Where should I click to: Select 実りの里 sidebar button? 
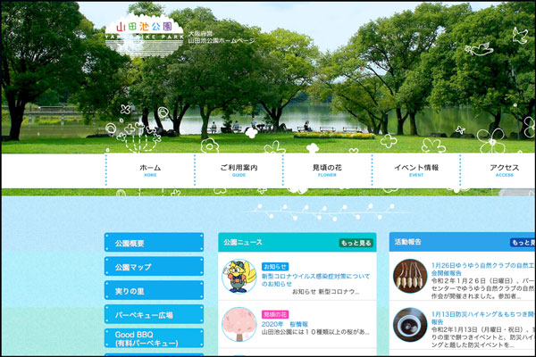[x=154, y=291]
